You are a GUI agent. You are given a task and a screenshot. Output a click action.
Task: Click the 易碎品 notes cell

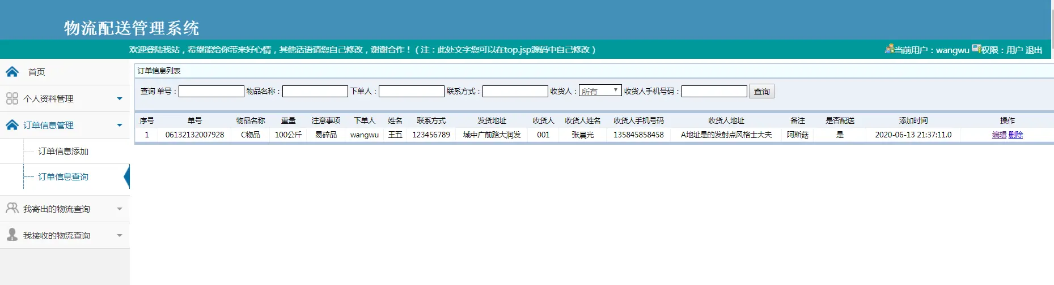pyautogui.click(x=326, y=135)
